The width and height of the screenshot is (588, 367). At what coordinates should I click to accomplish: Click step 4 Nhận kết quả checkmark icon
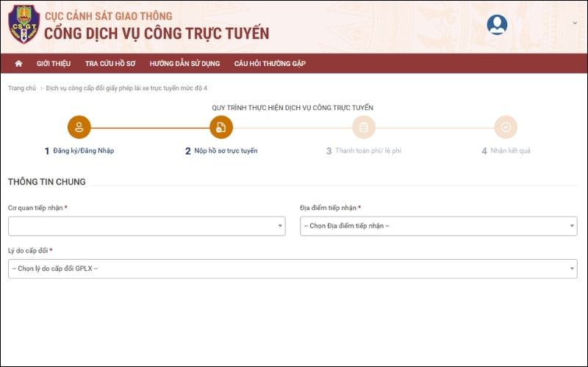[506, 128]
